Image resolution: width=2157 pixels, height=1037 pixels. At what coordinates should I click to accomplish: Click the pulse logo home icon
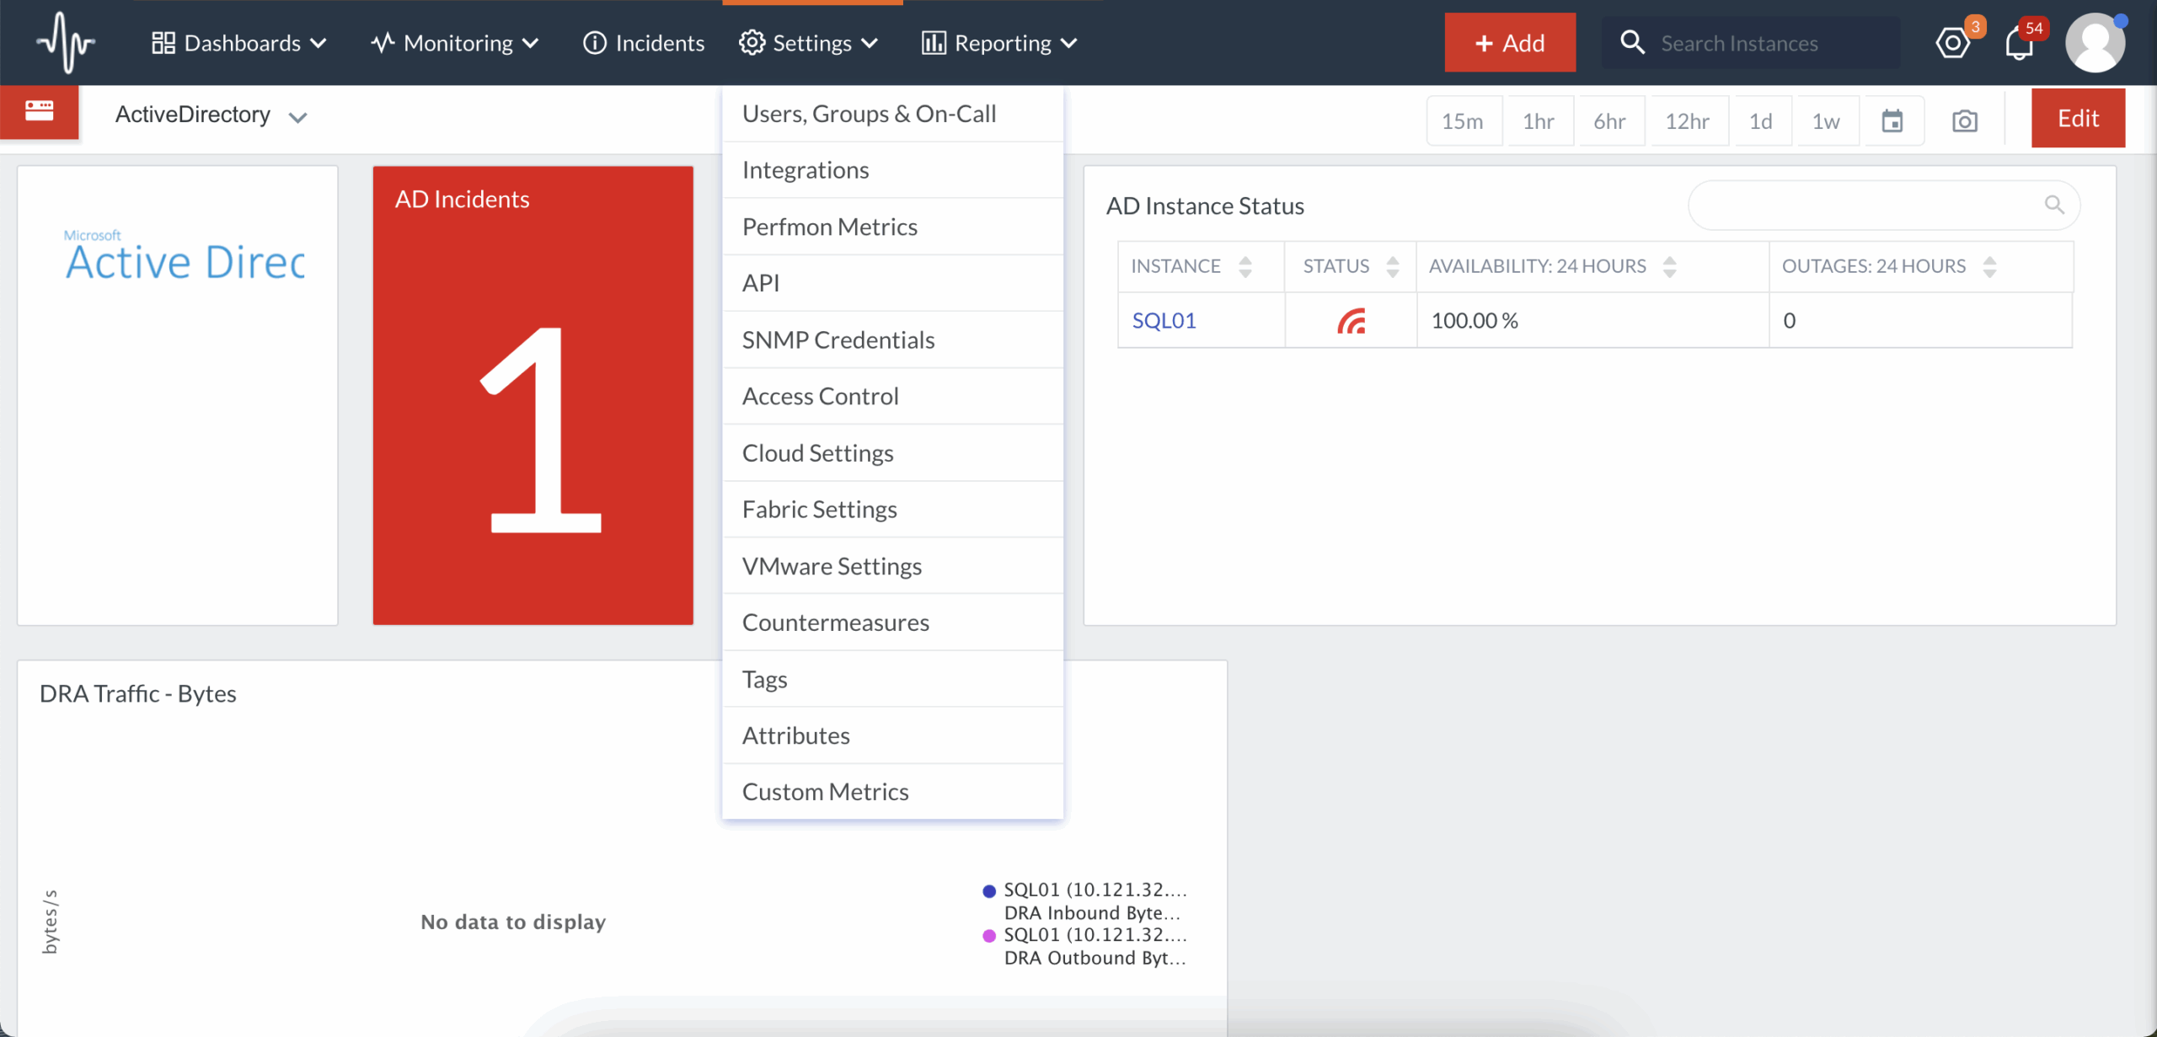point(66,42)
